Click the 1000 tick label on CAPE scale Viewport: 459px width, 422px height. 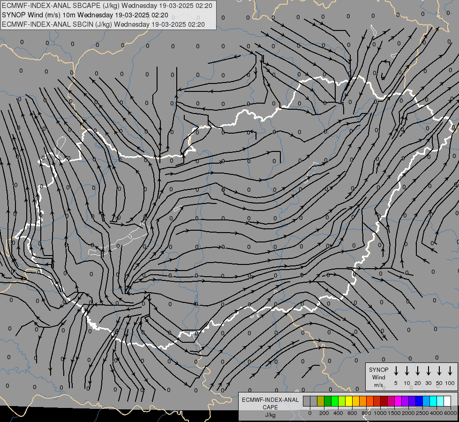pos(380,413)
